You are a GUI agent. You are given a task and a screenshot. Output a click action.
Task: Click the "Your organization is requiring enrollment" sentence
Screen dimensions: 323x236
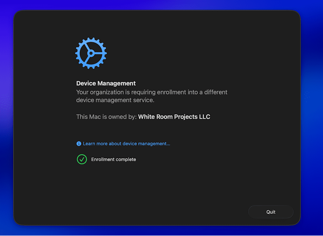[152, 96]
